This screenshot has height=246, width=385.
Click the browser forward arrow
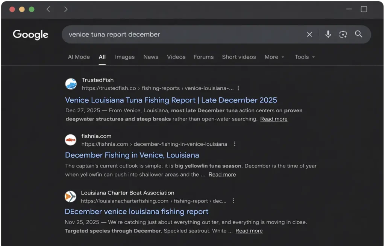(x=66, y=9)
